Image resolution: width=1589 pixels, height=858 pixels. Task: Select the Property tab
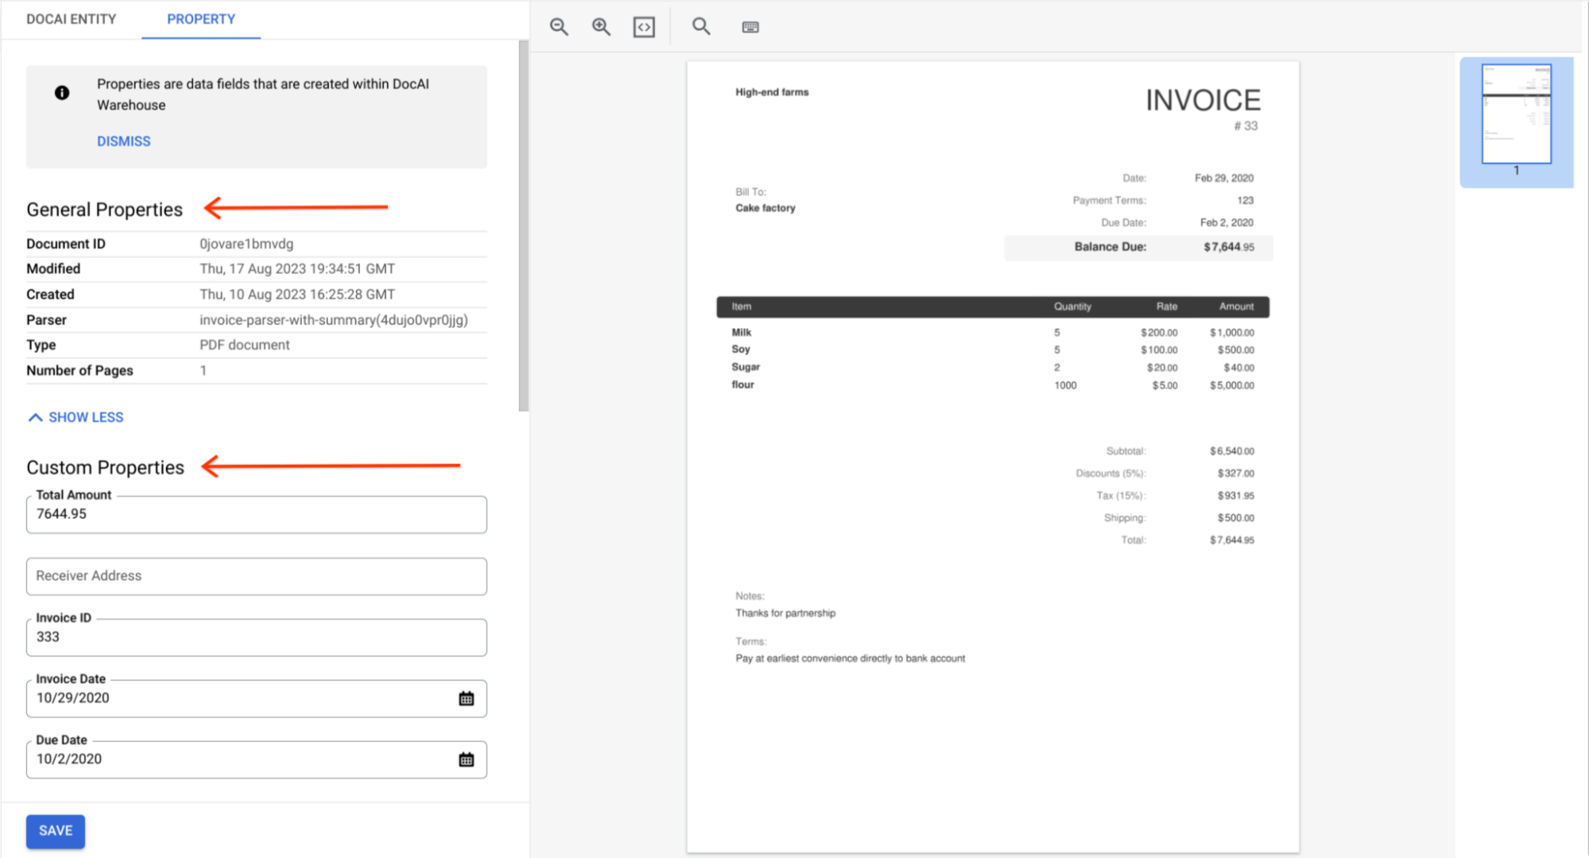201,19
